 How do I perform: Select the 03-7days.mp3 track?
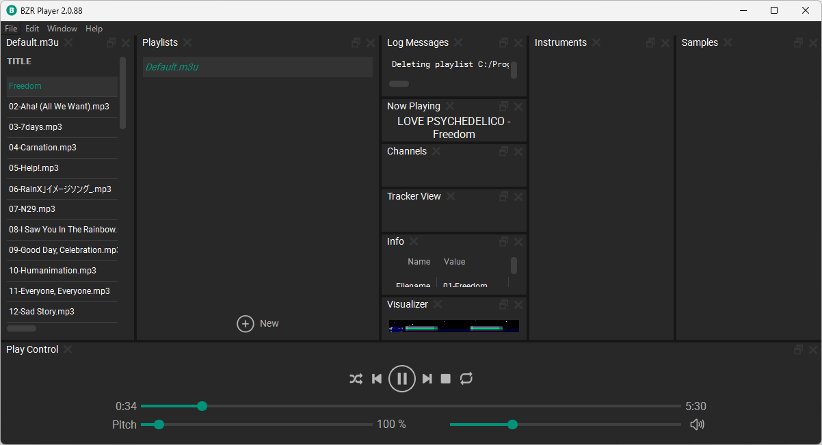(36, 127)
